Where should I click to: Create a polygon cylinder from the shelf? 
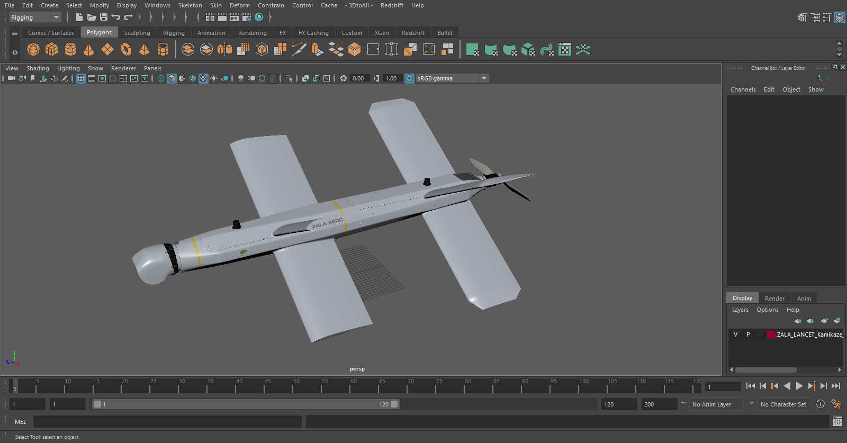tap(70, 50)
